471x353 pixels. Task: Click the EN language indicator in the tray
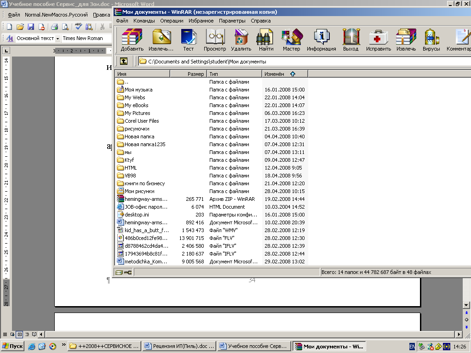[x=412, y=347]
